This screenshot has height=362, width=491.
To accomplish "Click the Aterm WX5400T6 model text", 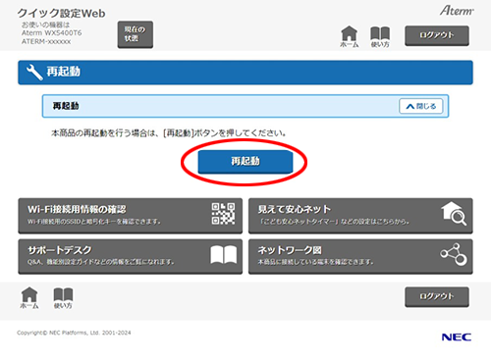I will (52, 33).
